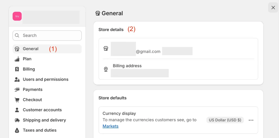This screenshot has width=279, height=138.
Task: Select Checkout in the sidebar
Action: [47, 100]
